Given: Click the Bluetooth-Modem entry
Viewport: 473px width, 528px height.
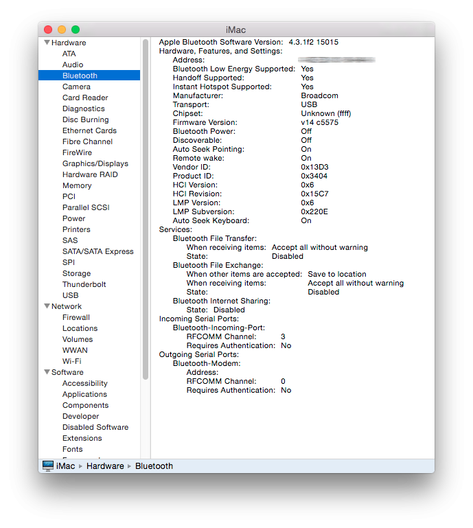Looking at the screenshot, I should (207, 363).
